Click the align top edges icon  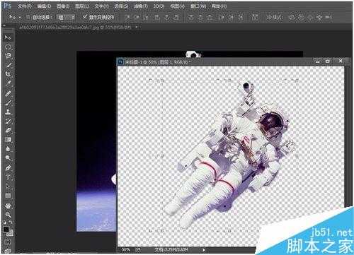point(127,17)
